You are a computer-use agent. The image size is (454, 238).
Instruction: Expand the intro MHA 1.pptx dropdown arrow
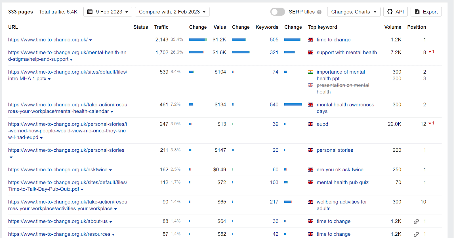point(49,79)
